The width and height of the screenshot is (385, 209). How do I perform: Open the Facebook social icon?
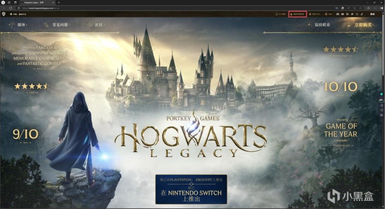pyautogui.click(x=347, y=14)
